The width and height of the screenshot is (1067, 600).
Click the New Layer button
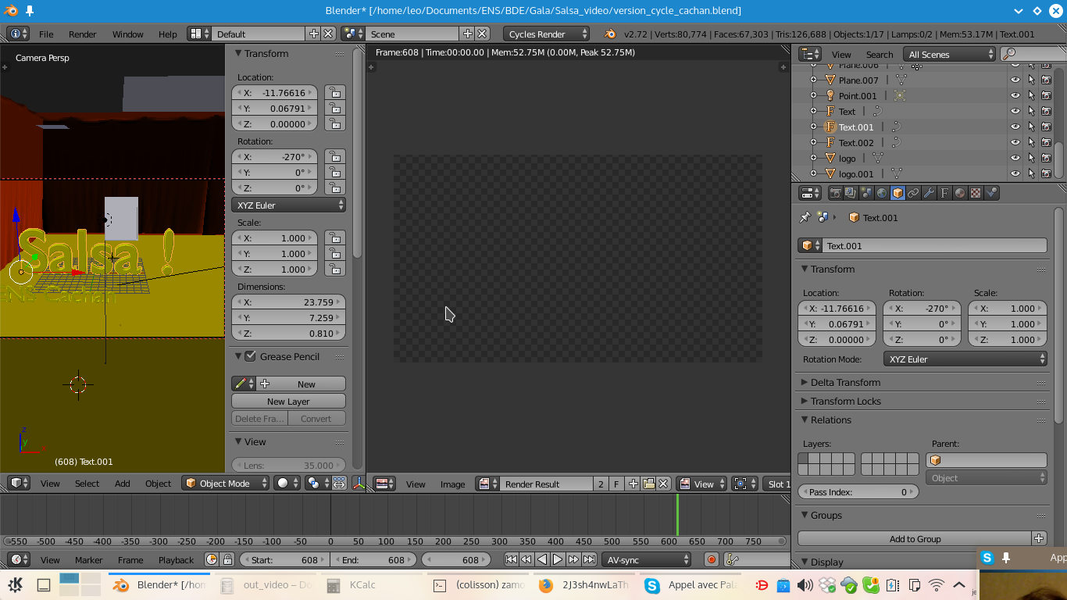pyautogui.click(x=288, y=401)
